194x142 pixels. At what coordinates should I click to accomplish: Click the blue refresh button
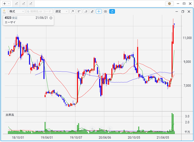pos(112,11)
